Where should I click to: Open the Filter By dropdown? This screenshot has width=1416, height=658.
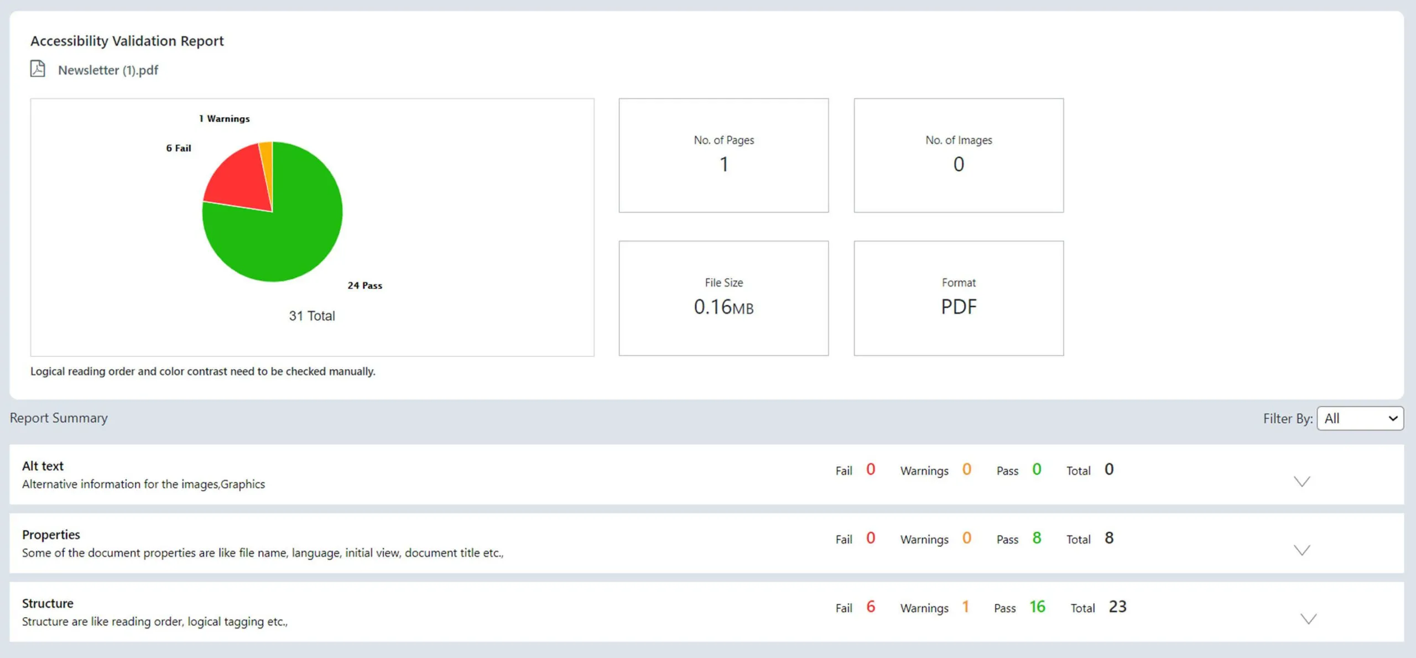[x=1360, y=418]
